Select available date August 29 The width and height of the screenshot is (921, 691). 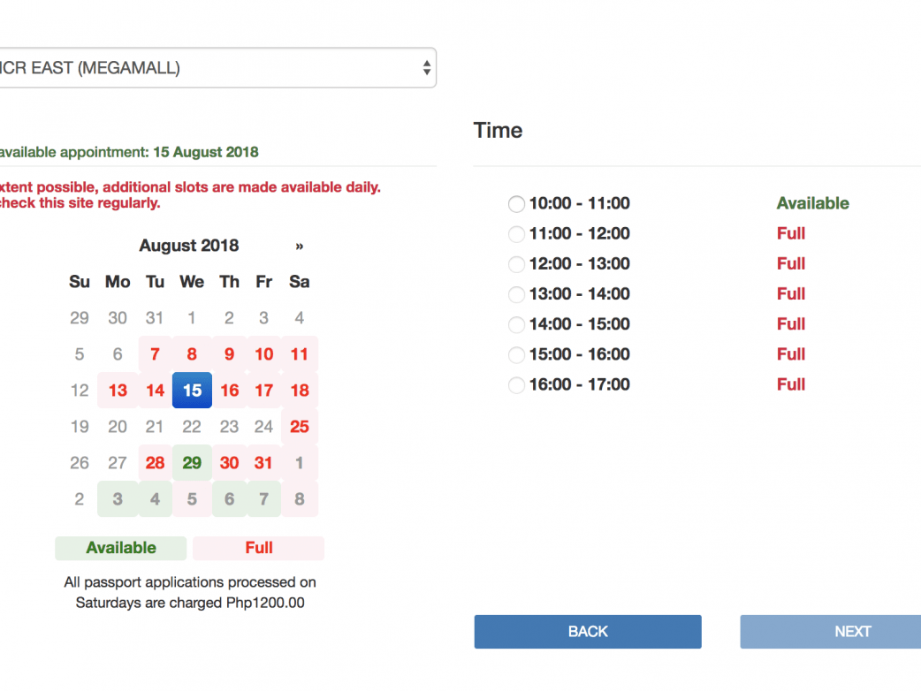192,463
